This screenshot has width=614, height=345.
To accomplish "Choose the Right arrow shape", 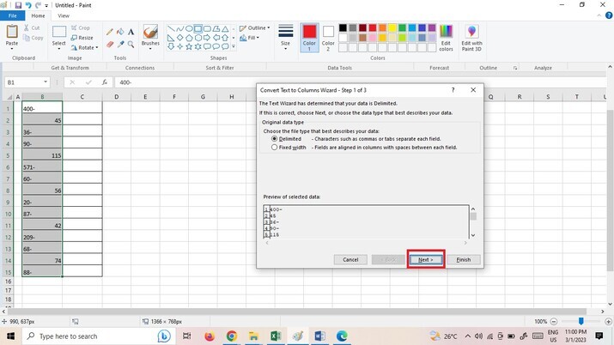I will click(x=207, y=38).
